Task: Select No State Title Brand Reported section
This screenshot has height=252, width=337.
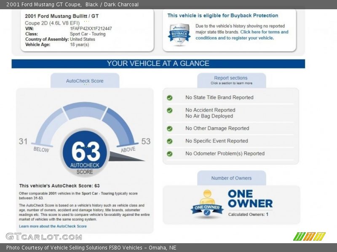Action: coord(219,97)
